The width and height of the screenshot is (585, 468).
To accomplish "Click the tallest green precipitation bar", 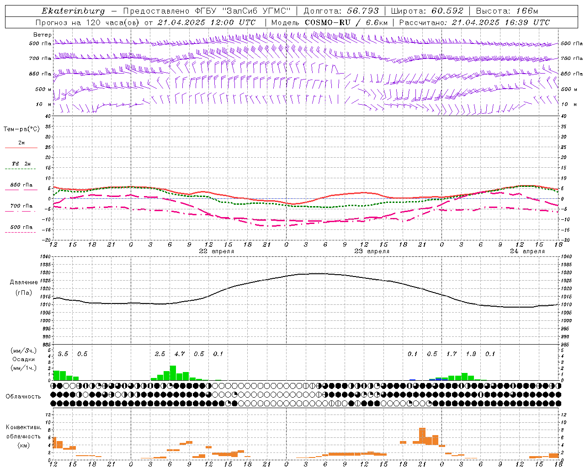I will pyautogui.click(x=173, y=373).
